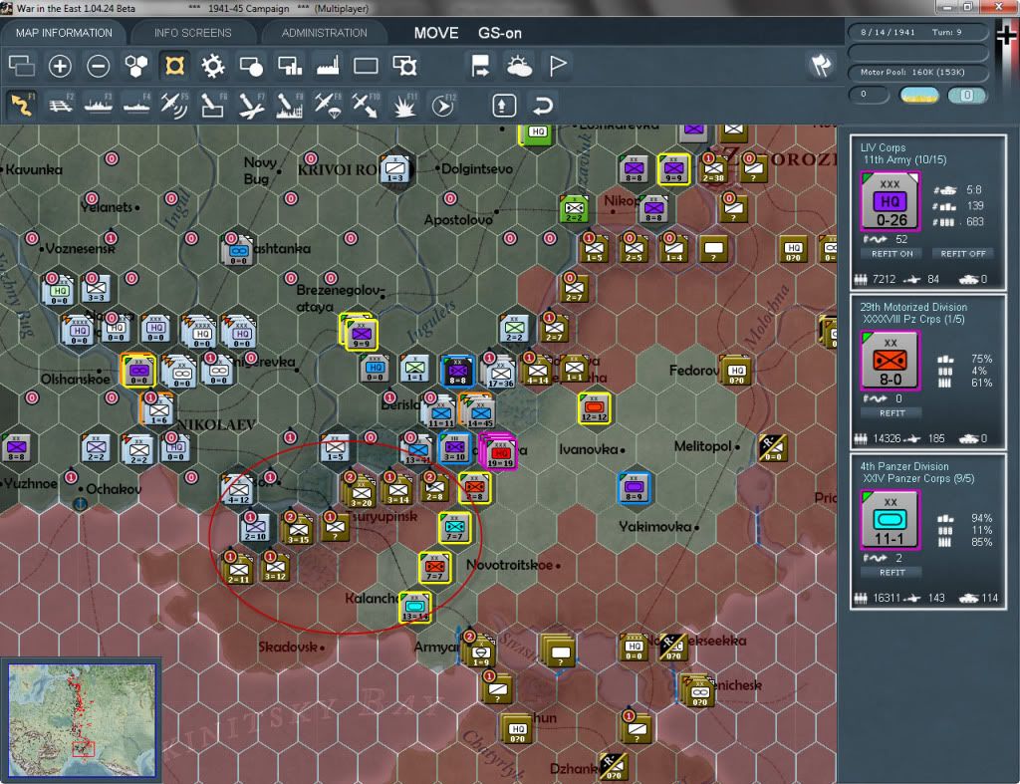Click the Apostolovo town label
The height and width of the screenshot is (784, 1020).
pos(458,220)
